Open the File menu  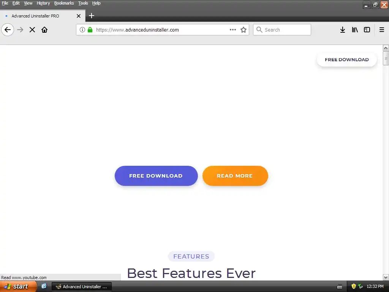(5, 3)
